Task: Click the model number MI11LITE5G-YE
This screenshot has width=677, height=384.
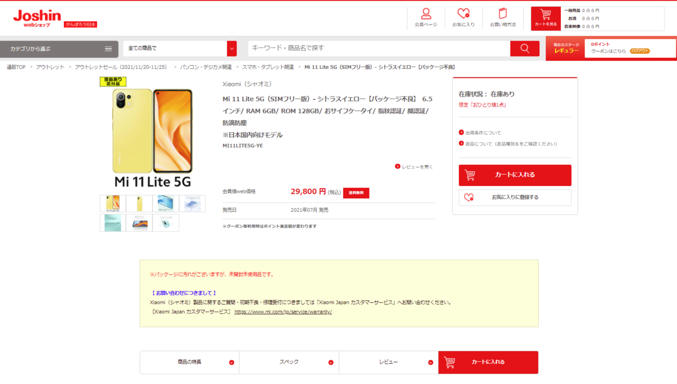Action: (243, 146)
